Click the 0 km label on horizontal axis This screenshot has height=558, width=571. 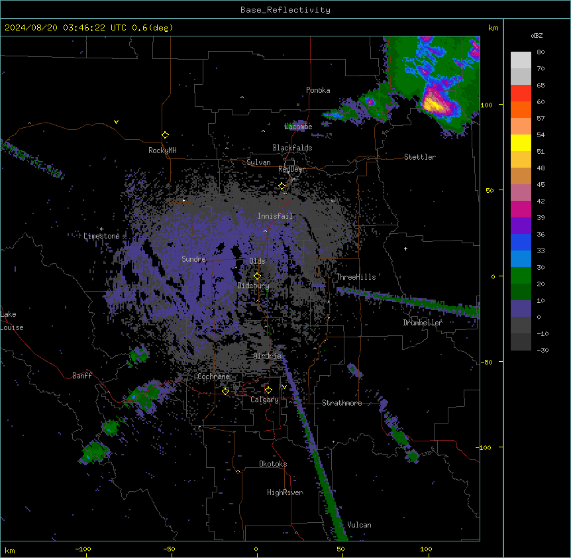coord(256,549)
